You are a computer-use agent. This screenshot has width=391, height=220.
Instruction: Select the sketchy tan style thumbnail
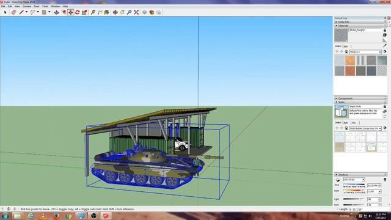[x=340, y=147]
